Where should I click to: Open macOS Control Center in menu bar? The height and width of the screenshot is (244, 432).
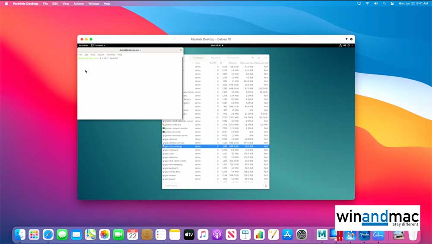click(391, 3)
